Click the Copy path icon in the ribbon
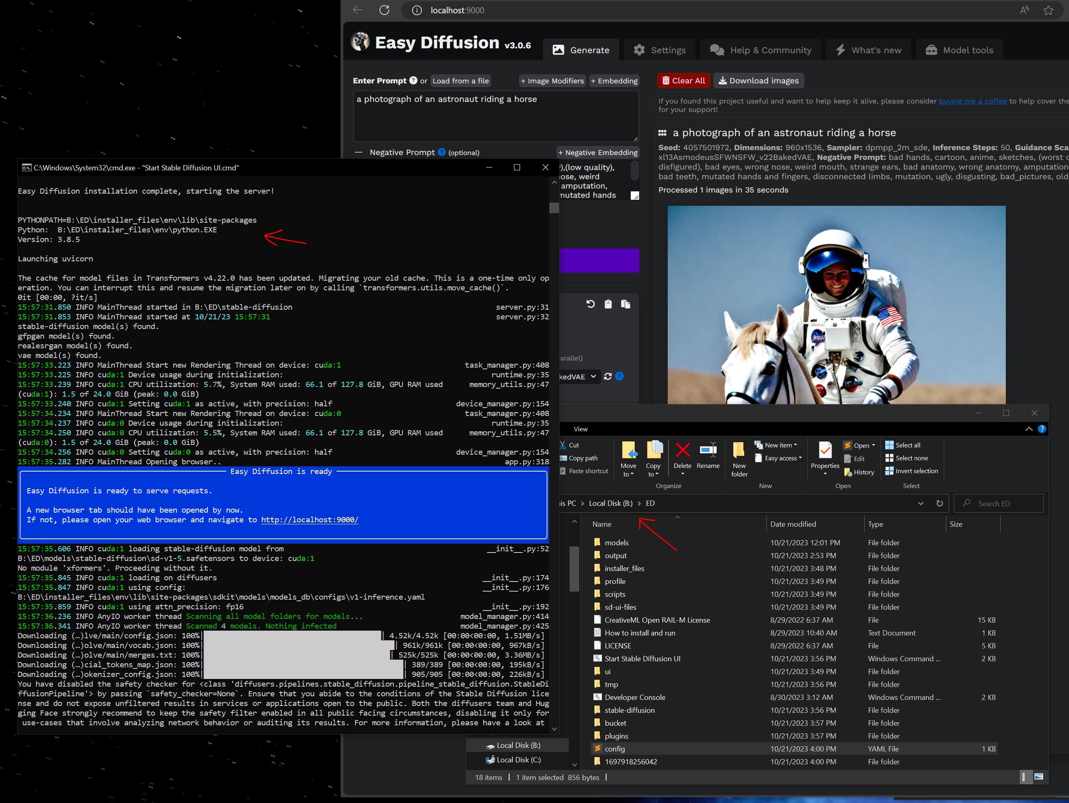 (564, 458)
